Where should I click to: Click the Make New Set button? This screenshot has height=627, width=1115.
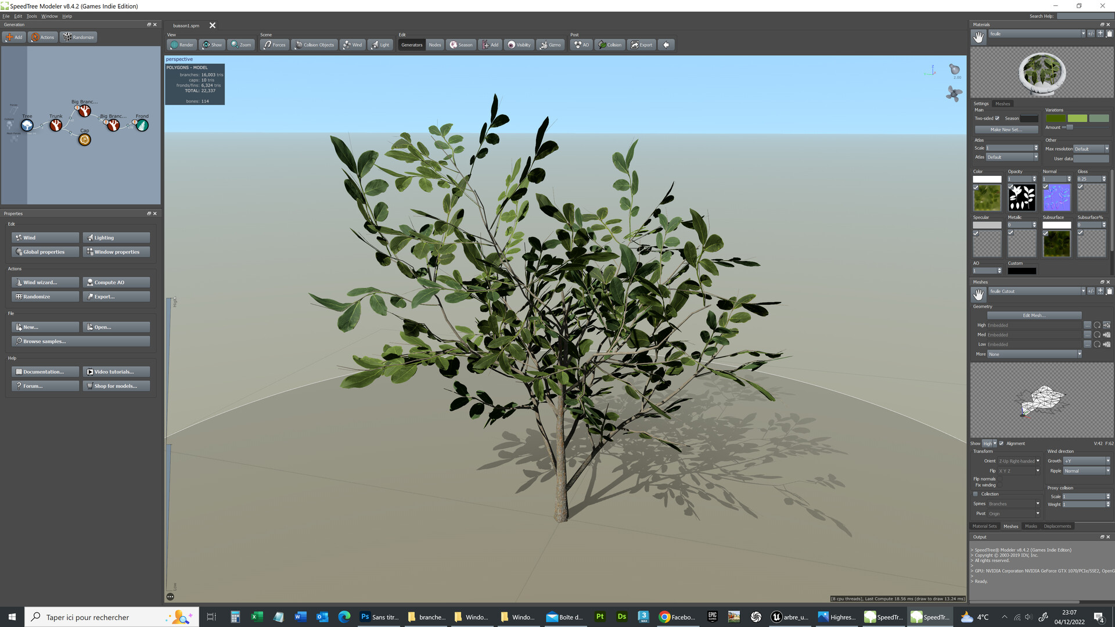tap(1006, 129)
